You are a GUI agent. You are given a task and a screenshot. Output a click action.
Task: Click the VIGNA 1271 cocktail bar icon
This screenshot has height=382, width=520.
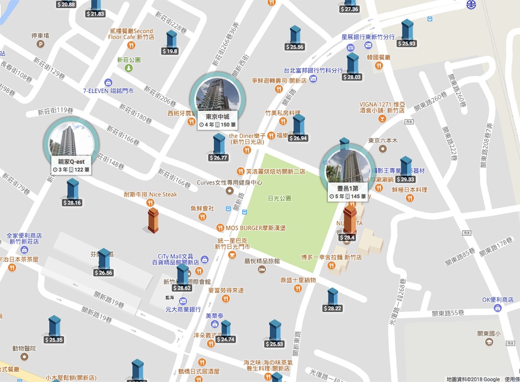click(382, 118)
